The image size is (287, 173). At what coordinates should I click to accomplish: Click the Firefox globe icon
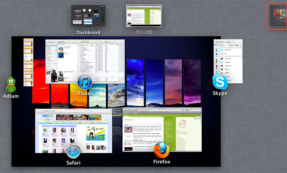[162, 151]
